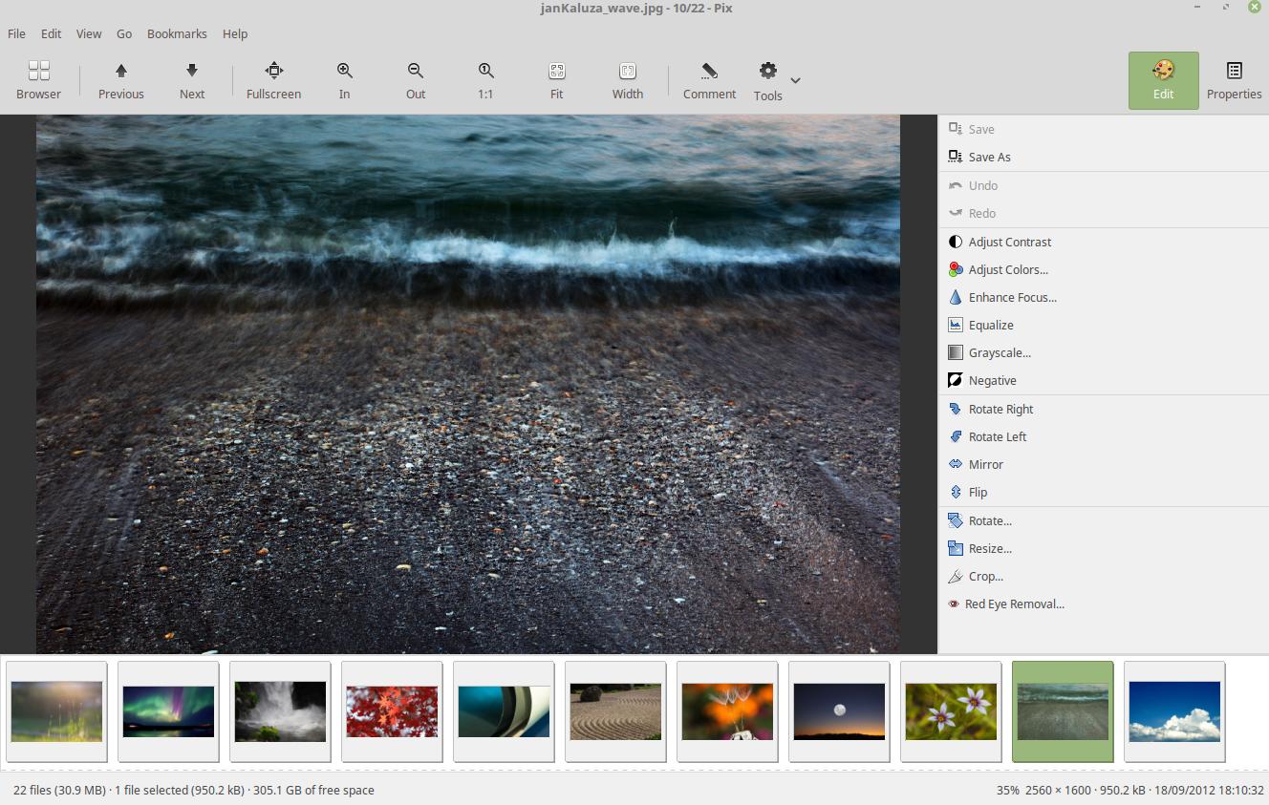
Task: Toggle the Edit panel off
Action: (x=1163, y=80)
